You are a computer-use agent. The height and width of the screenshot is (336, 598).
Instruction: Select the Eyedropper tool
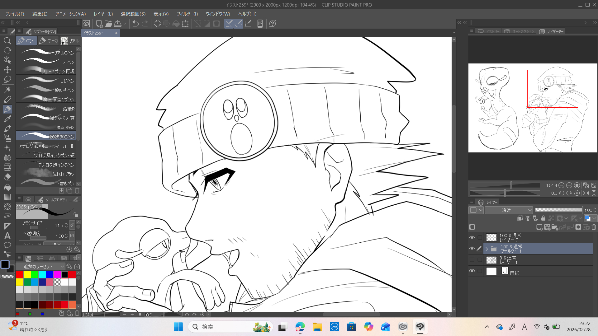7,119
